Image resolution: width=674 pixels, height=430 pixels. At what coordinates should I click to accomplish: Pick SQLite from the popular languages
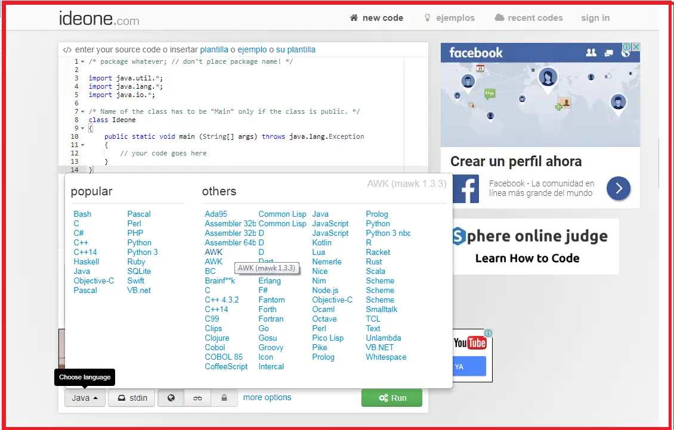tap(139, 271)
